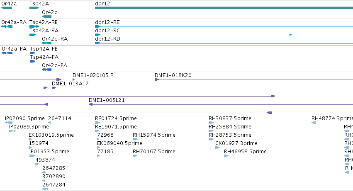Click EST RH25884.5prime
The image size is (353, 191).
point(211,131)
